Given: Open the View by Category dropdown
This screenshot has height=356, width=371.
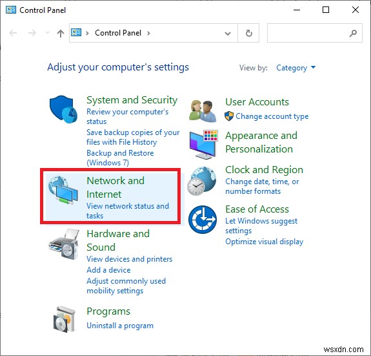Looking at the screenshot, I should coord(296,68).
